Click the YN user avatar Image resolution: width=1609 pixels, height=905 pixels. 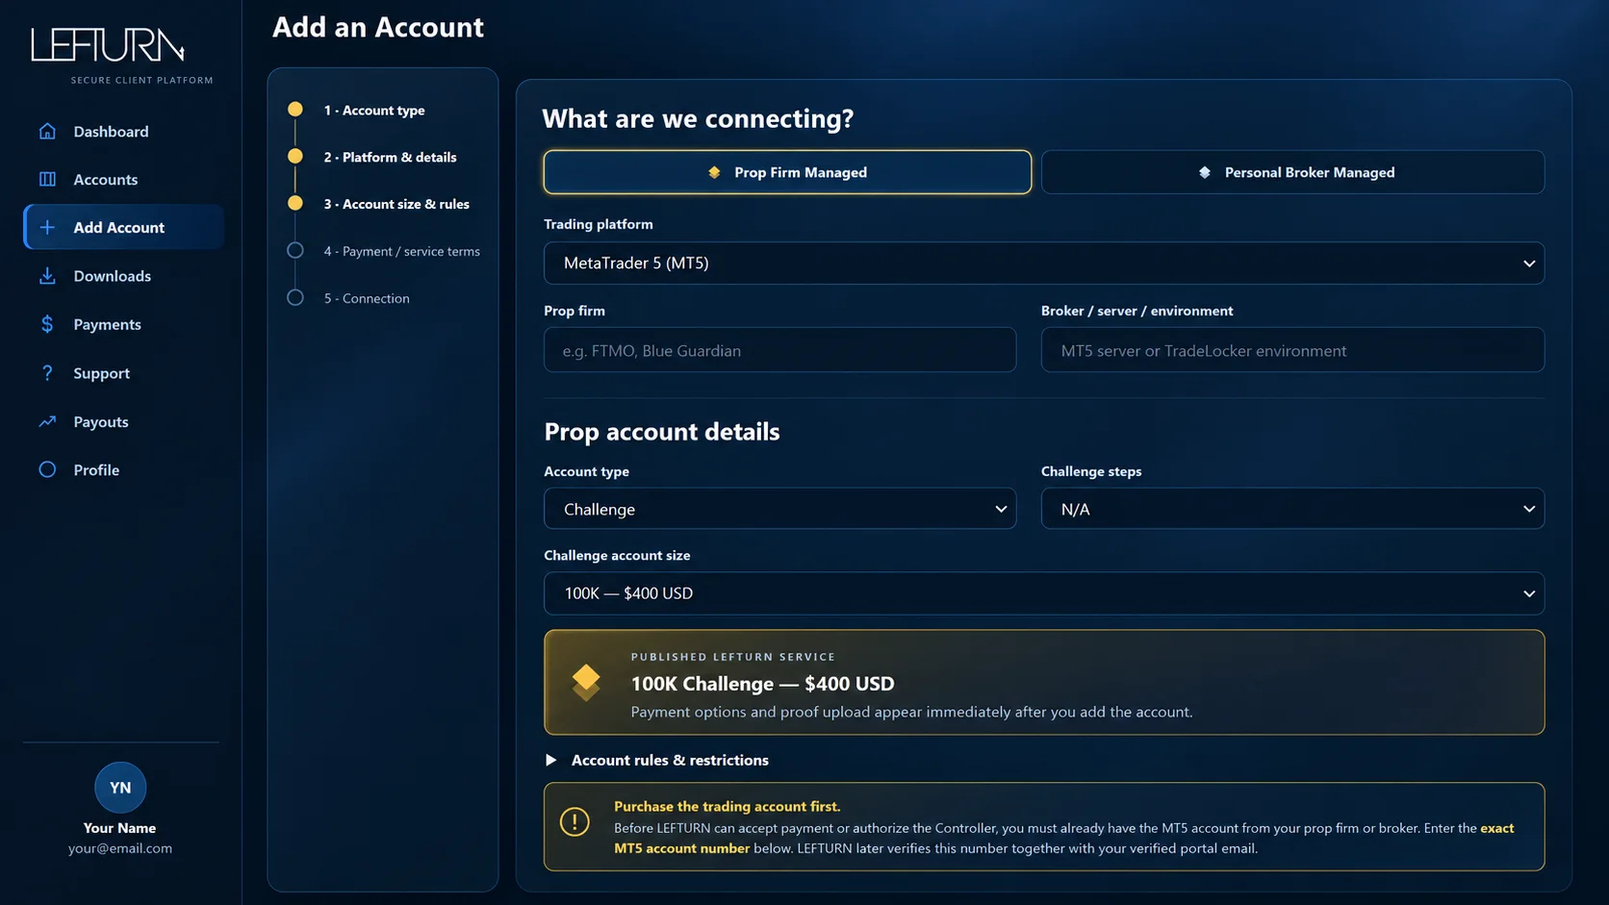120,788
